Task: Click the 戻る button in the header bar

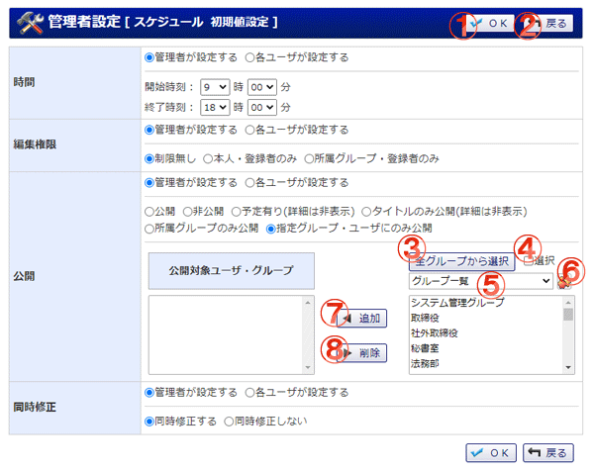Action: point(548,23)
